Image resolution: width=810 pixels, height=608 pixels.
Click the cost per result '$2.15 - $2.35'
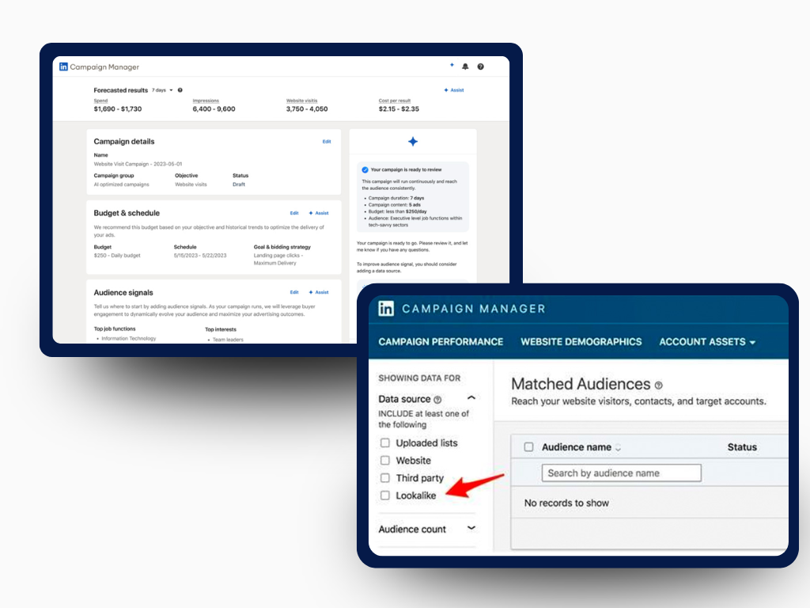(399, 109)
